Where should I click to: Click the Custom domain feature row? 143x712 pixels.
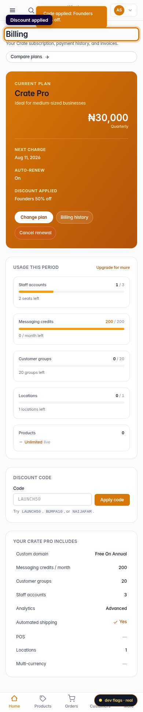pyautogui.click(x=71, y=554)
